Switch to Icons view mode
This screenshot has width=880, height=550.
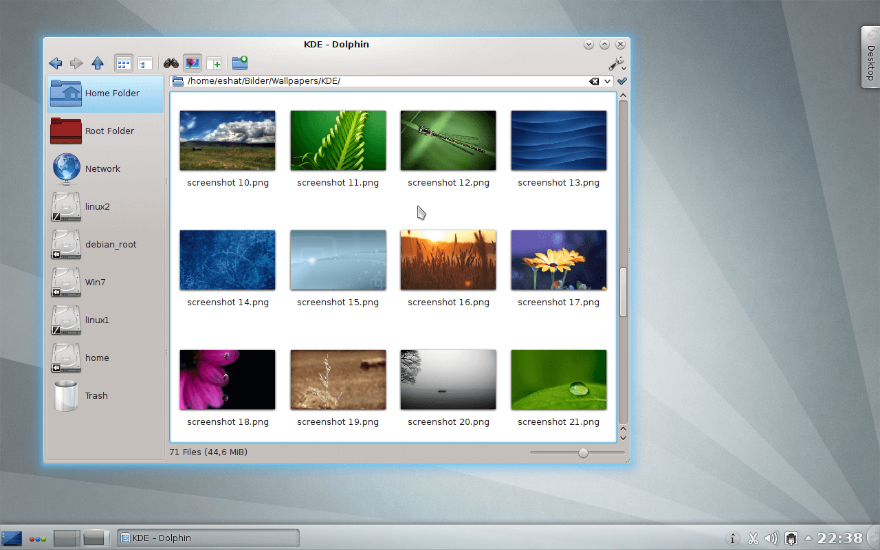(123, 63)
